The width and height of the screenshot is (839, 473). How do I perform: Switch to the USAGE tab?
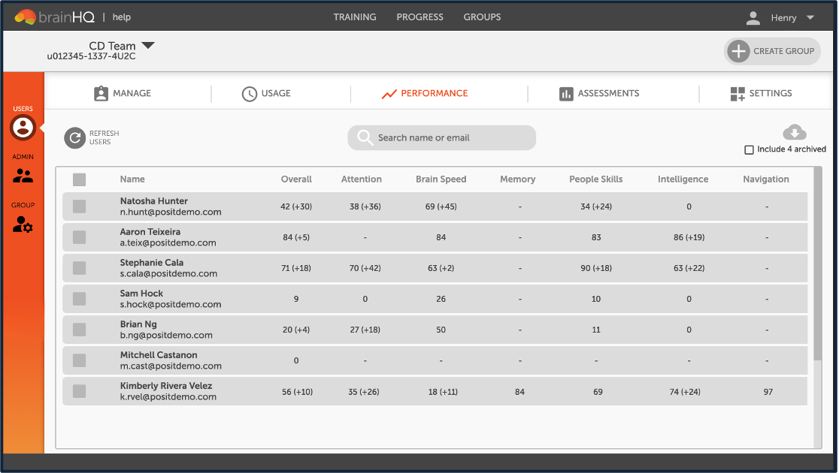276,94
